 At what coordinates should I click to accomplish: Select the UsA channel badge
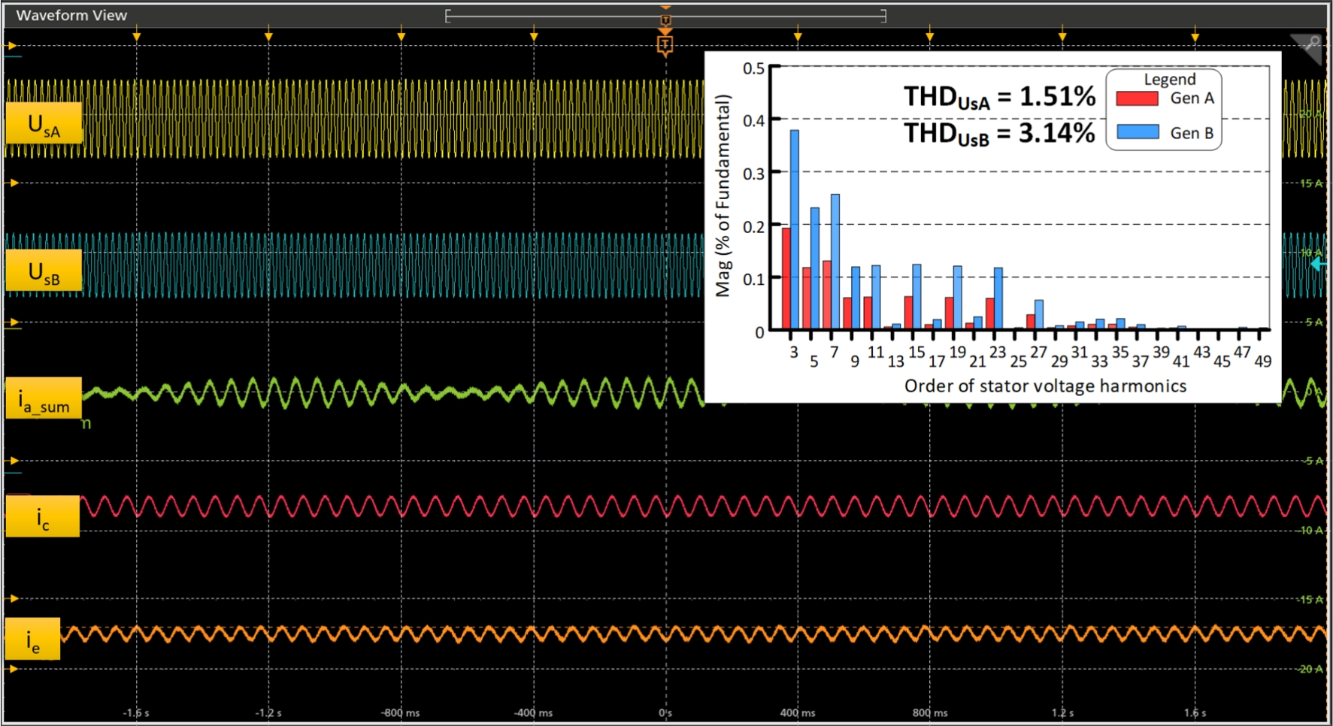click(44, 123)
